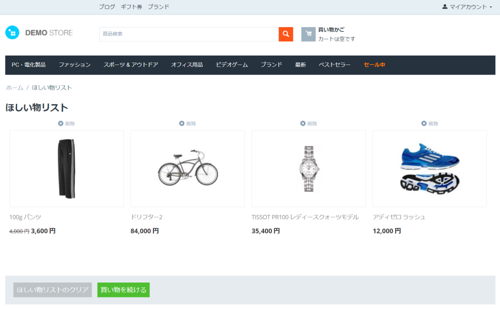
Task: Click the カートは空です cart status text
Action: (336, 39)
